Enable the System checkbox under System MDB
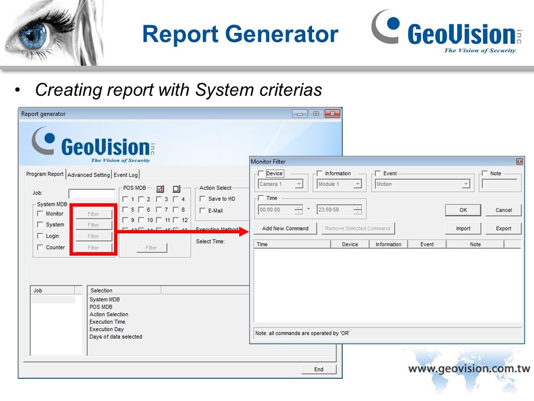 pyautogui.click(x=40, y=224)
